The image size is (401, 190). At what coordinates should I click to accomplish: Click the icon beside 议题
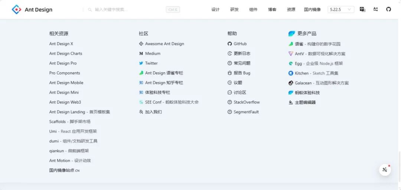point(229,83)
